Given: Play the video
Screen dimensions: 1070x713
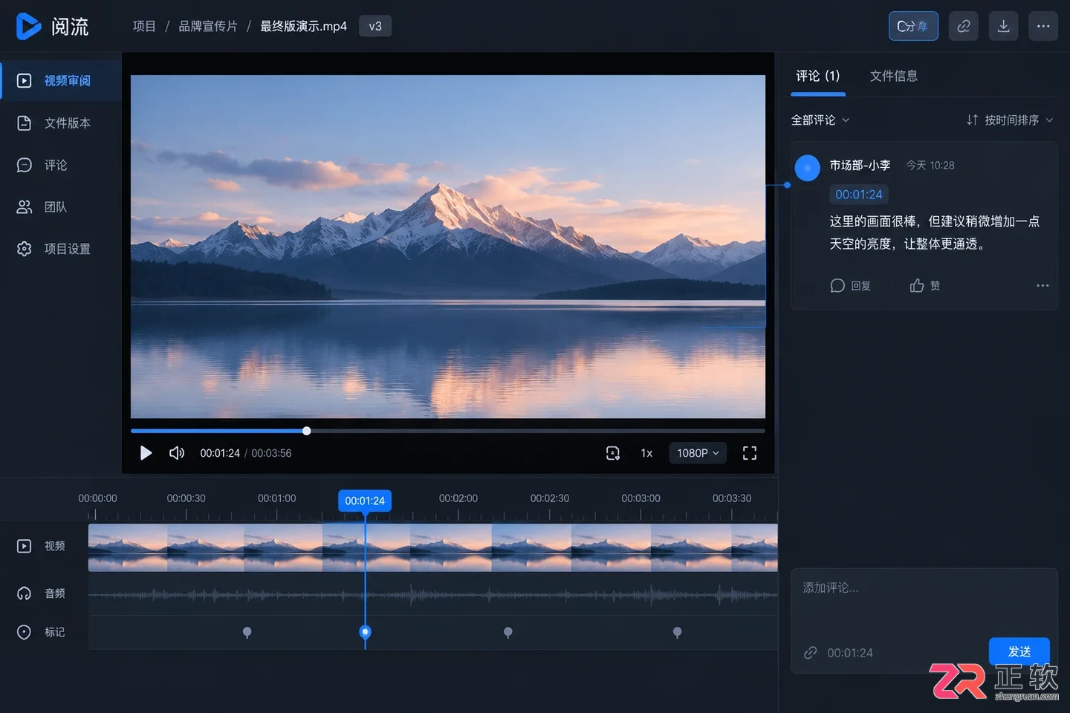Looking at the screenshot, I should pyautogui.click(x=146, y=453).
